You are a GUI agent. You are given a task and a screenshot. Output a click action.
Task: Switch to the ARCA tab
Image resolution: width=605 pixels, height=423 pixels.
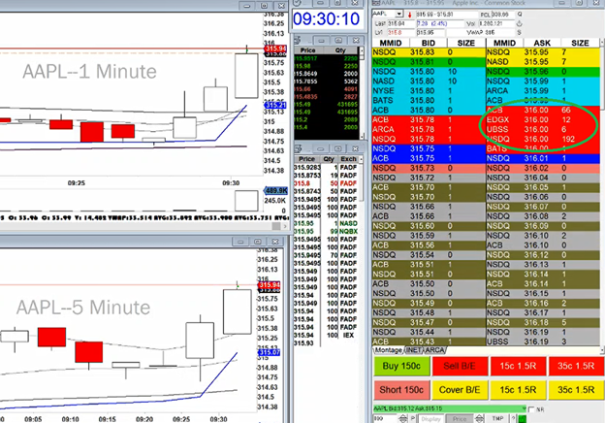(433, 349)
